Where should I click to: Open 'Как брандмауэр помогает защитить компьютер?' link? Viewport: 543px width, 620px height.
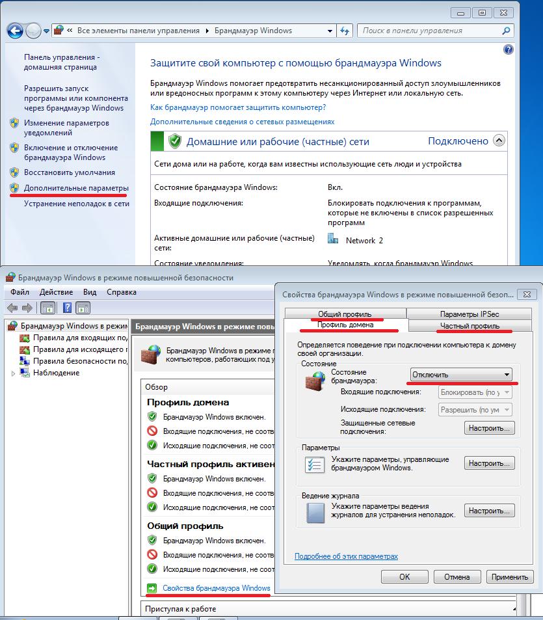tap(238, 107)
